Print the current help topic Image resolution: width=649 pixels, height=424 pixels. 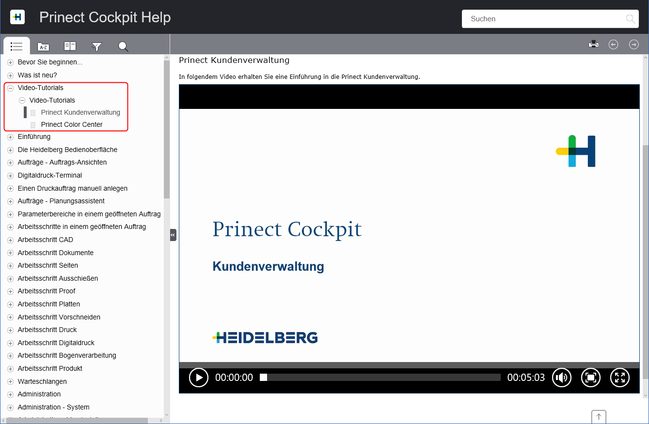click(x=593, y=45)
